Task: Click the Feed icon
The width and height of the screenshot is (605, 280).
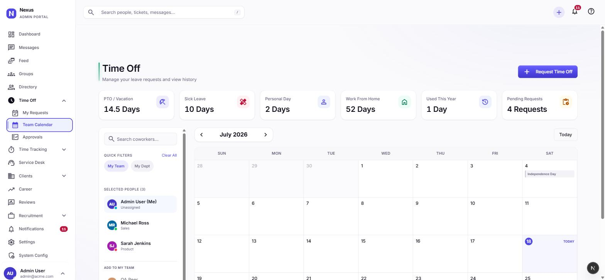Action: coord(11,61)
